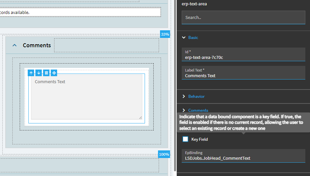Image resolution: width=310 pixels, height=176 pixels.
Task: Click the properties Search field
Action: (244, 18)
